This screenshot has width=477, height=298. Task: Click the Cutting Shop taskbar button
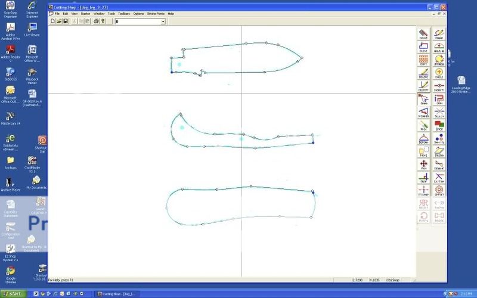point(117,294)
